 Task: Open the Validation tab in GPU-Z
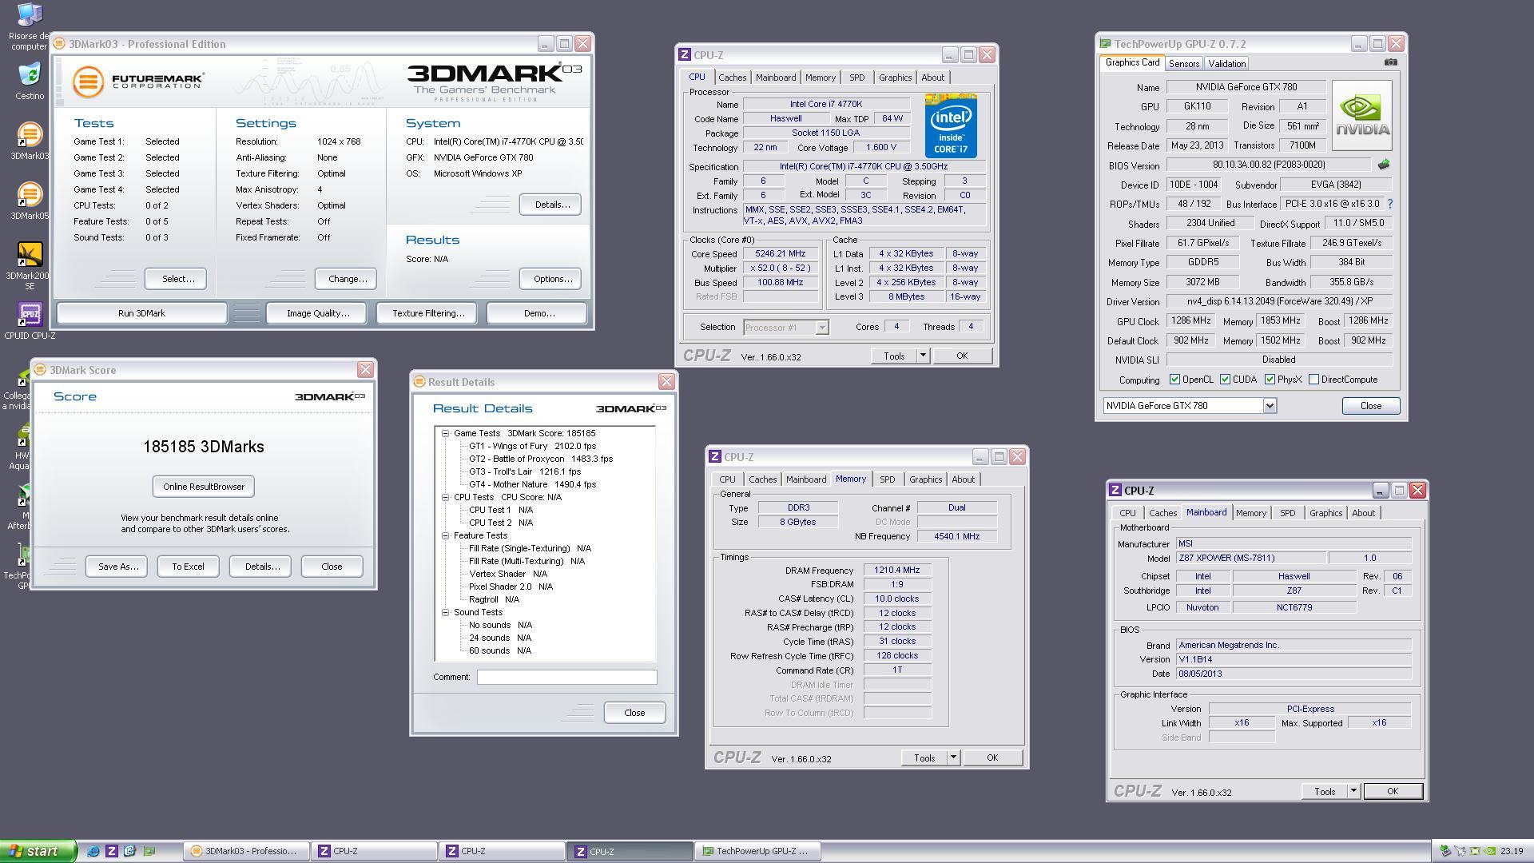1226,64
